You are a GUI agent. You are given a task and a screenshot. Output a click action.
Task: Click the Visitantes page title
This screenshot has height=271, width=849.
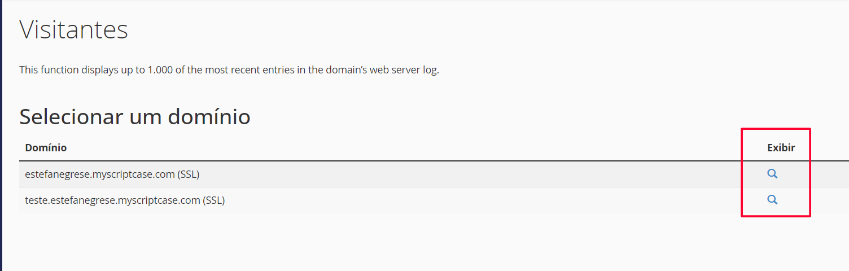point(74,29)
